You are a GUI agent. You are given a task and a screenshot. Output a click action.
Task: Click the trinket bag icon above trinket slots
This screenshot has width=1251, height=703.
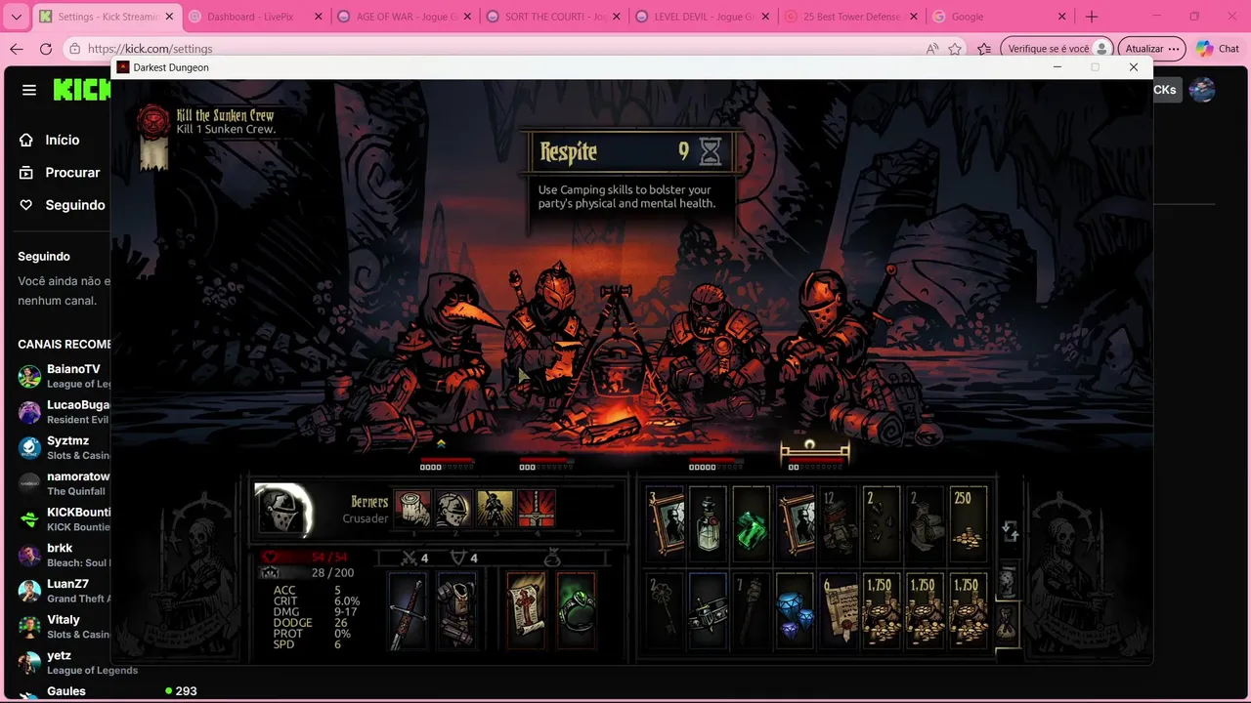point(551,558)
